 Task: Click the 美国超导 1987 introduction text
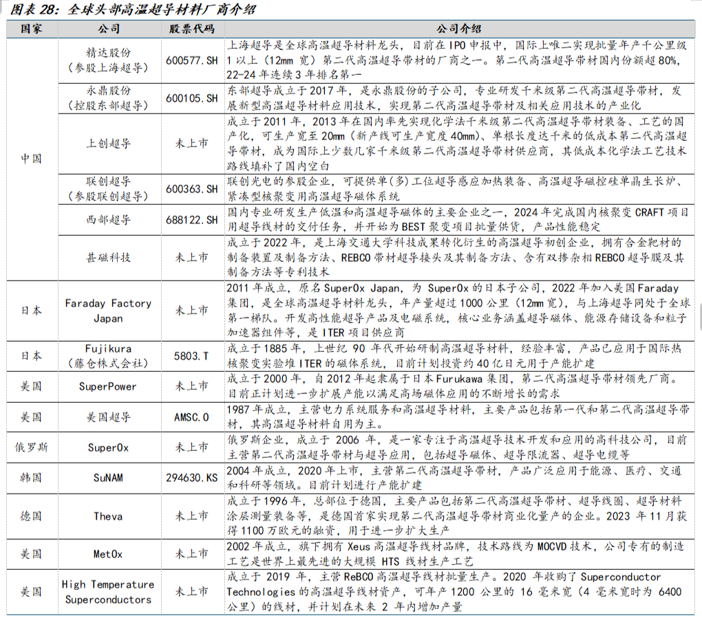click(458, 417)
